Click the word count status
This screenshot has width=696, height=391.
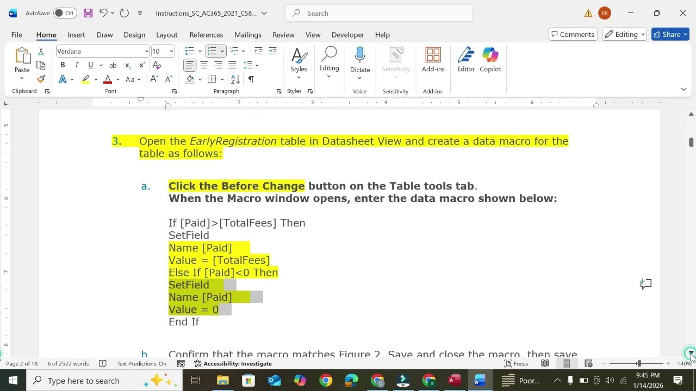[68, 364]
